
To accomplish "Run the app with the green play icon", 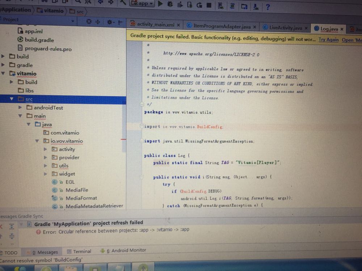I will click(160, 4).
